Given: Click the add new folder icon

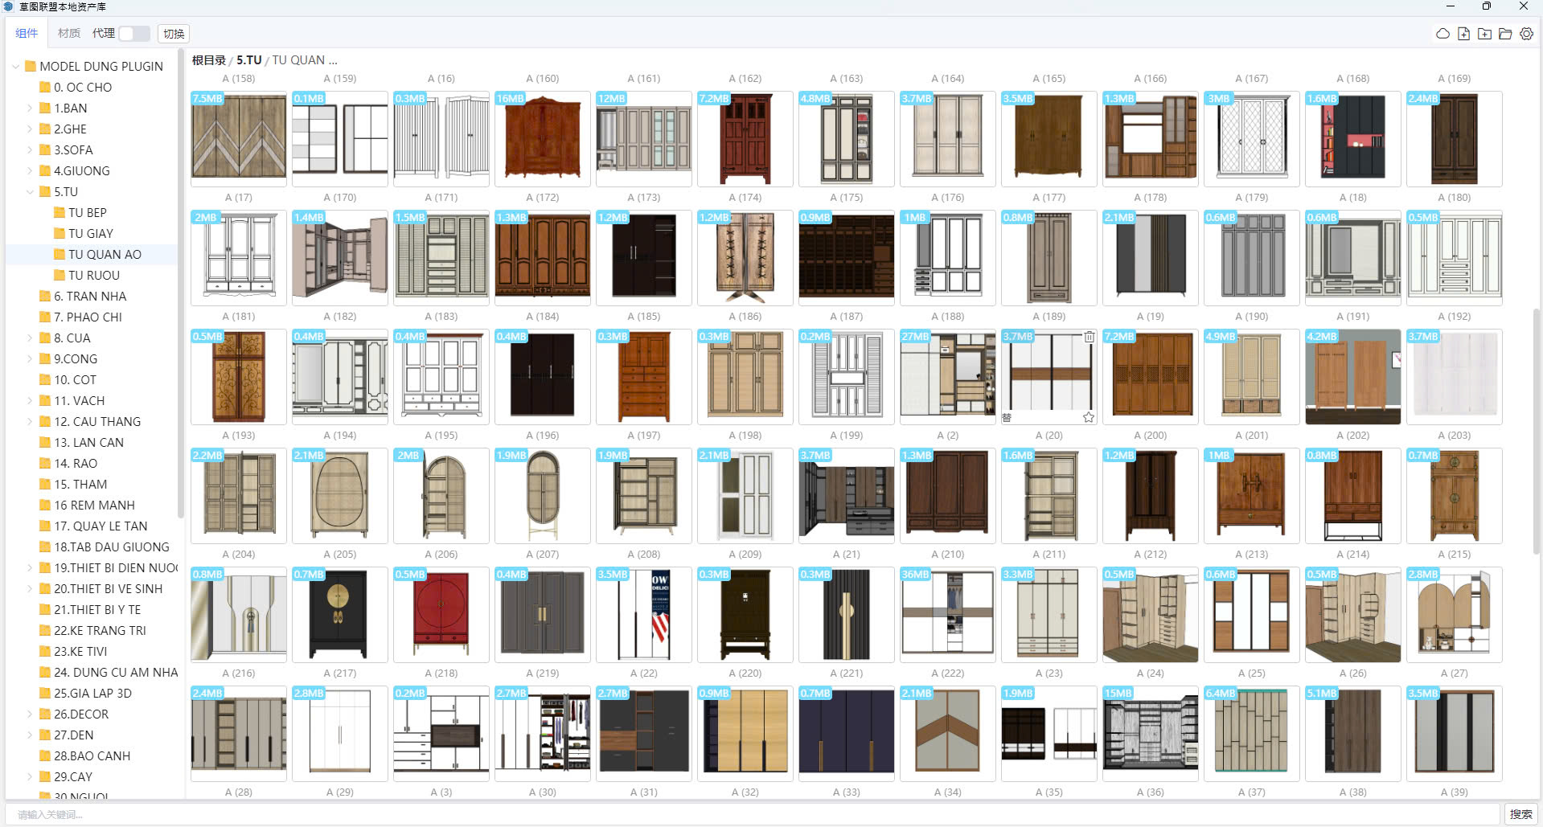Looking at the screenshot, I should pos(1484,34).
